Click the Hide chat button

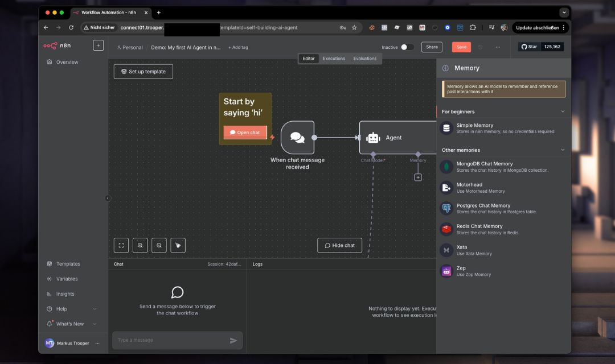339,245
